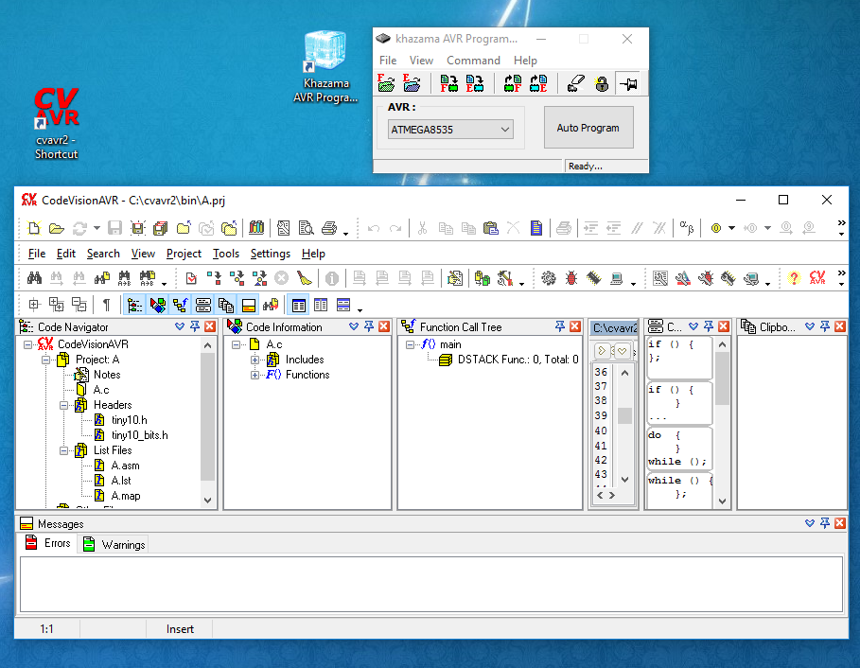Image resolution: width=860 pixels, height=668 pixels.
Task: Expand Functions node in Code Information
Action: click(254, 375)
